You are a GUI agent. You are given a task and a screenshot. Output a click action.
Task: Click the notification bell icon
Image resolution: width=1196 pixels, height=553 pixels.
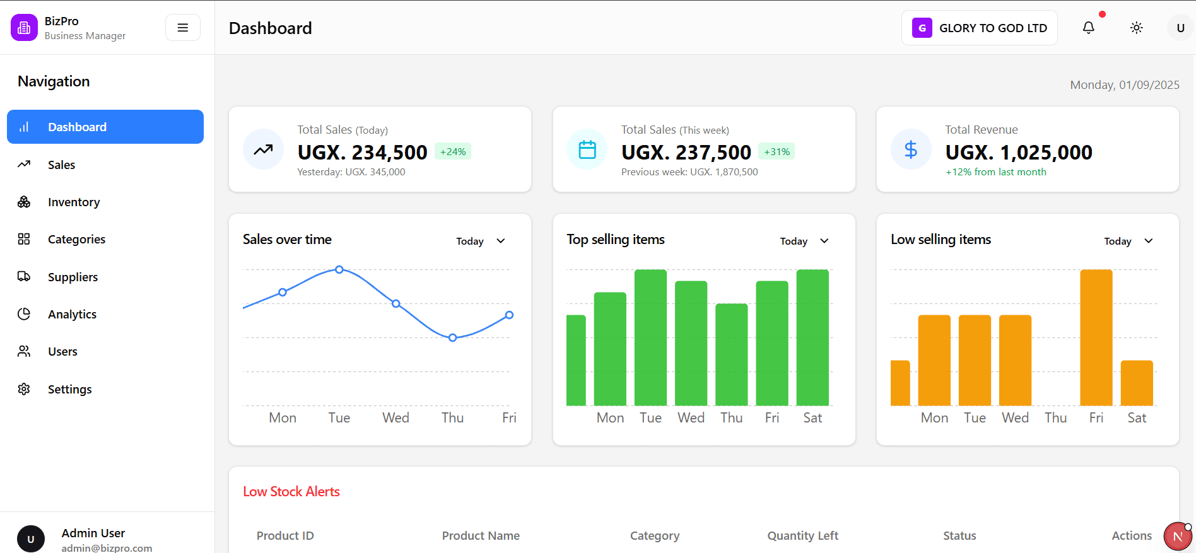coord(1088,28)
